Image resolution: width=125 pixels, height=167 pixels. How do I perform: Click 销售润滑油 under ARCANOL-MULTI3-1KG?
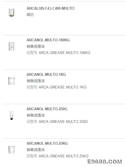35,81
